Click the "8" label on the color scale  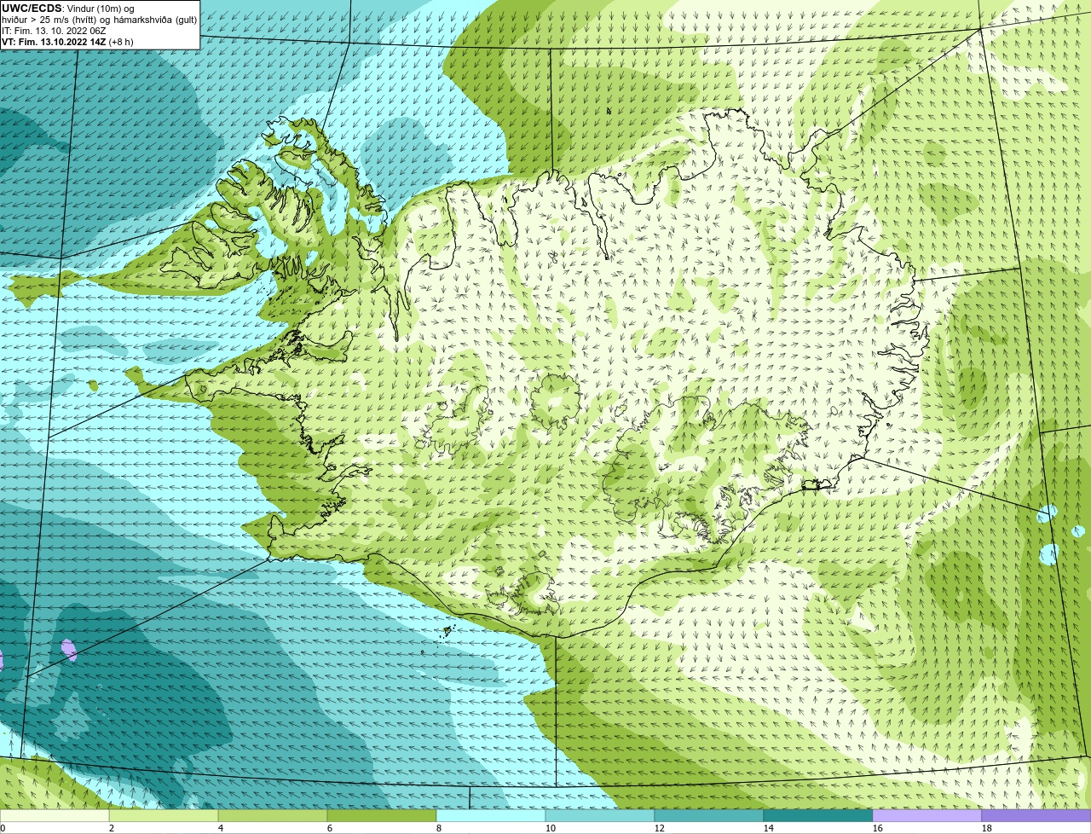(439, 828)
